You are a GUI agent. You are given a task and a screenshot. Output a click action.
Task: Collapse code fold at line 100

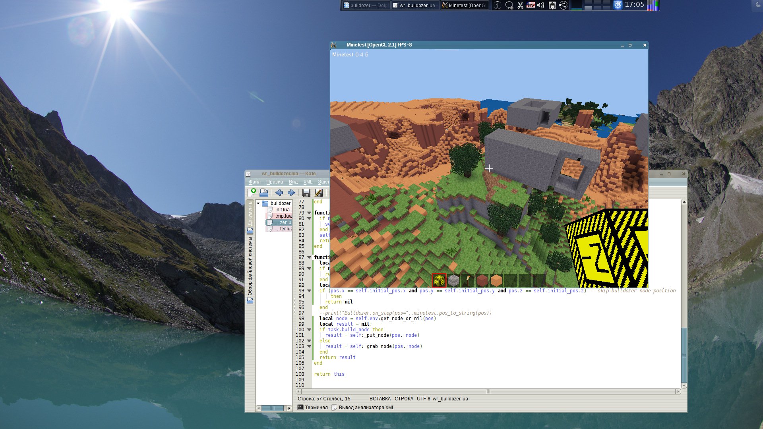pos(309,330)
